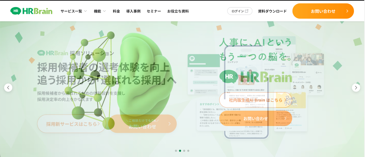Show previous slide with left arrow
This screenshot has width=365, height=157.
[8, 88]
